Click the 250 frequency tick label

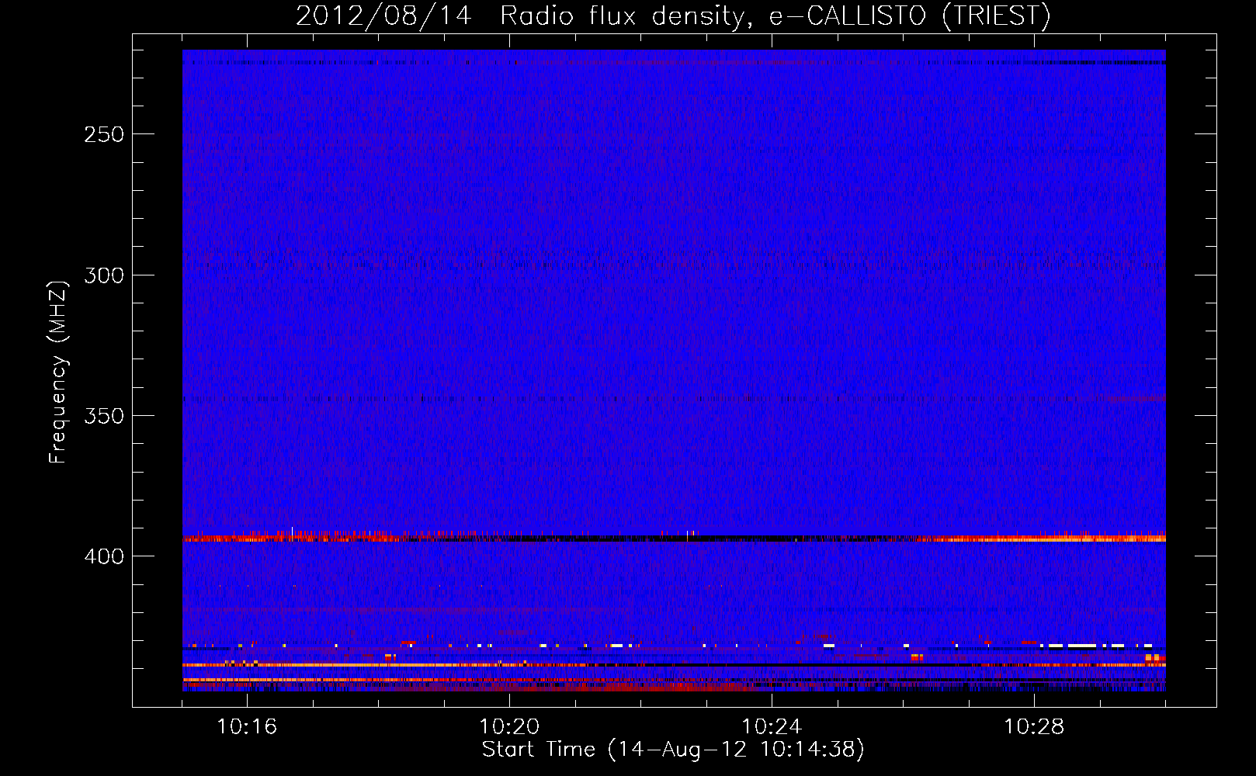point(104,134)
